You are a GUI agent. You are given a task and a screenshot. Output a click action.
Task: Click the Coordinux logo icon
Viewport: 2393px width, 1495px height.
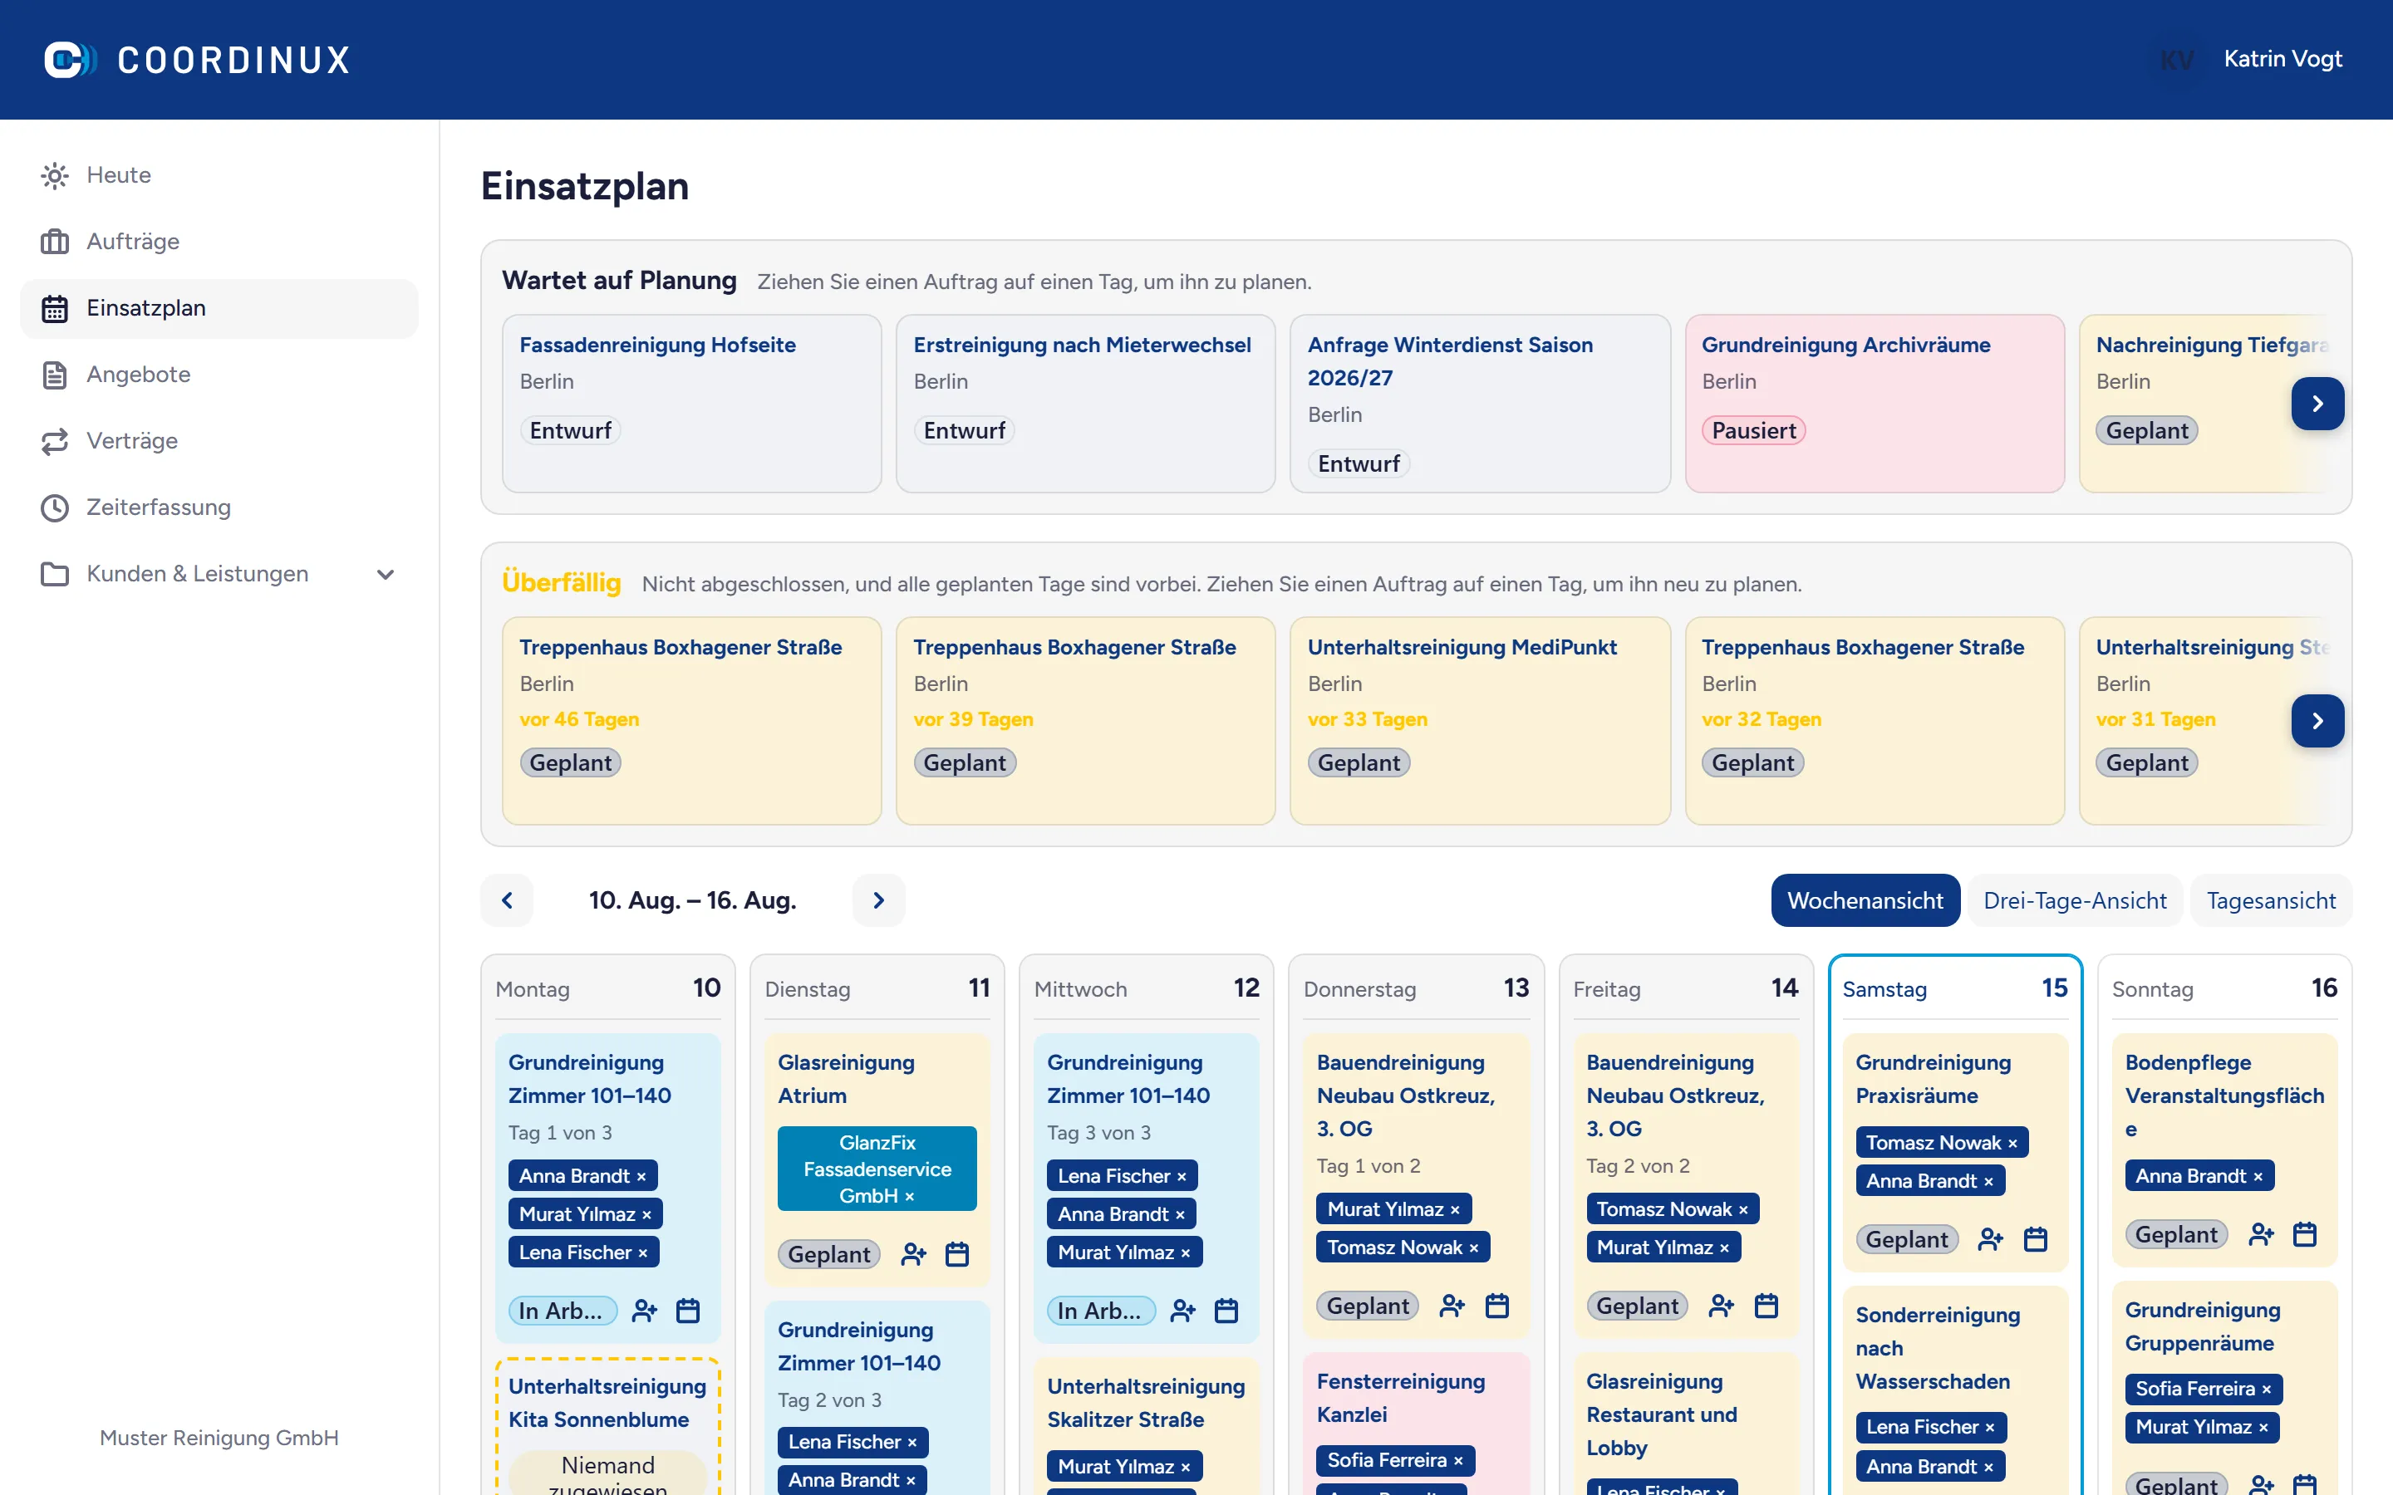coord(70,59)
